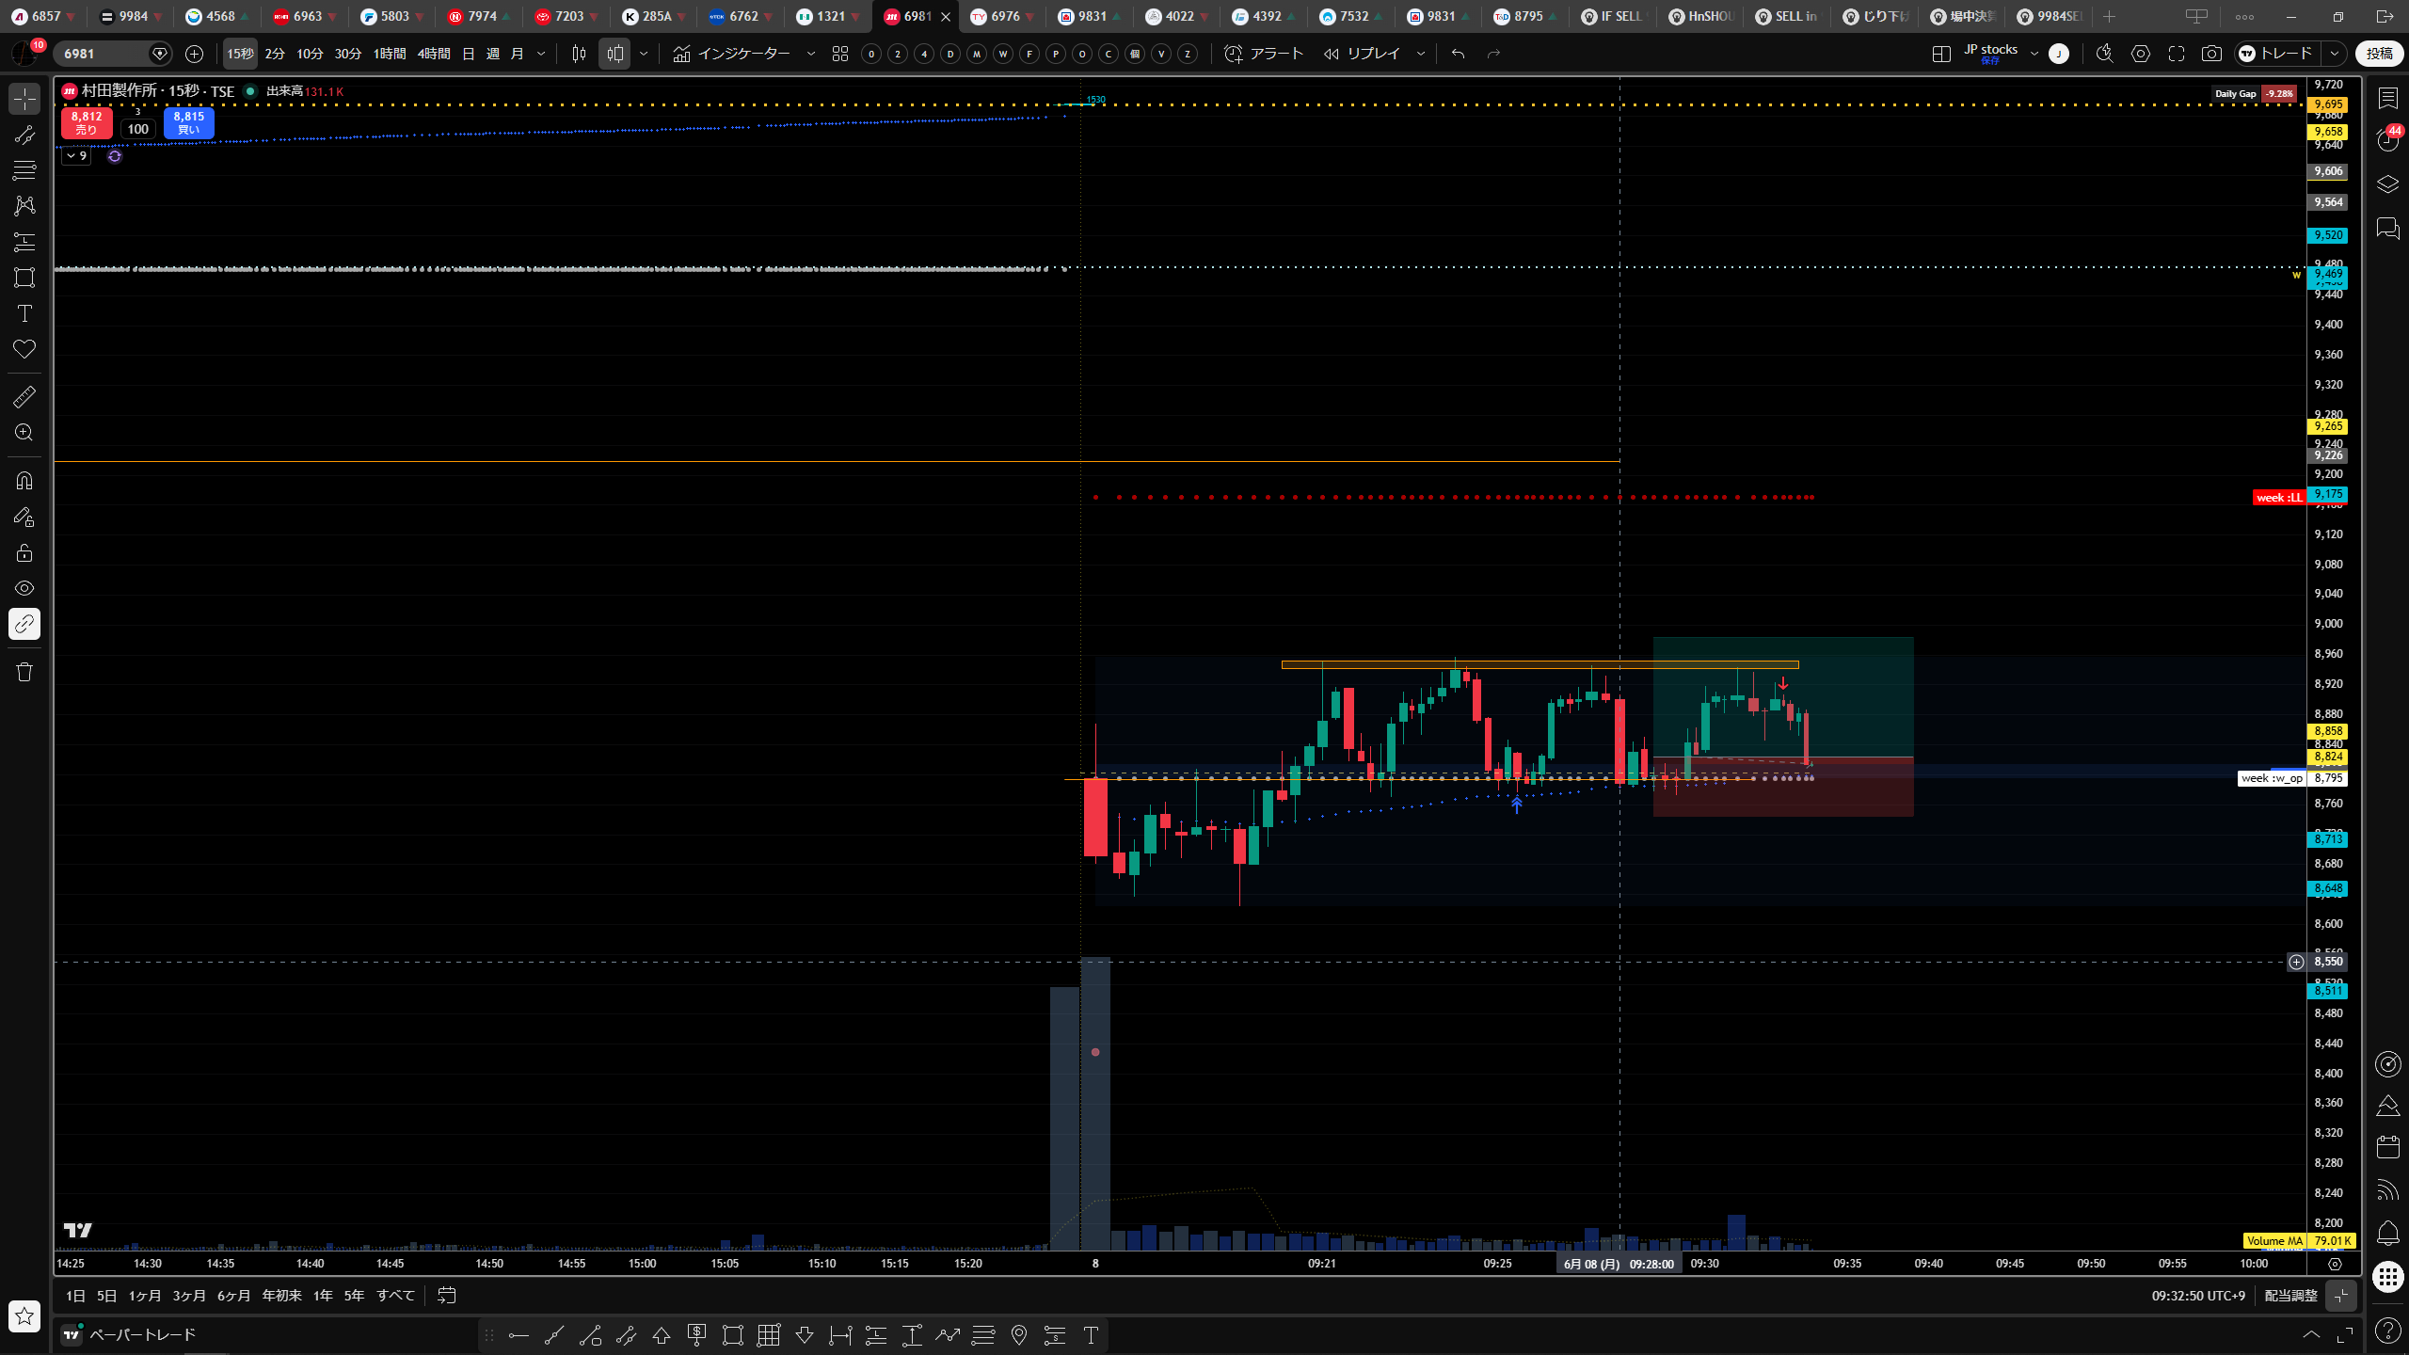Select the 3ヶ月 date range

pyautogui.click(x=189, y=1296)
